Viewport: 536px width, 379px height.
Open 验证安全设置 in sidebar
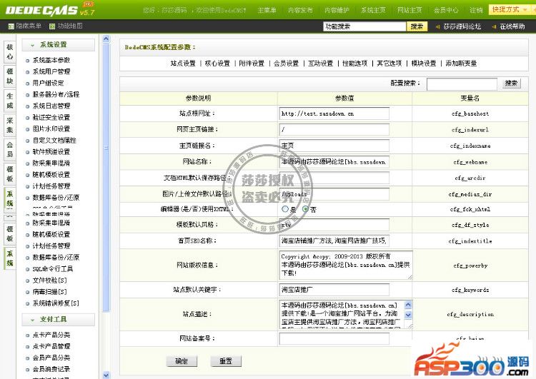tap(51, 118)
